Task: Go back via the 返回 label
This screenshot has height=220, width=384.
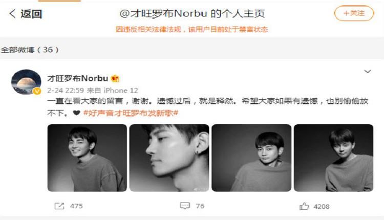Action: coord(31,14)
